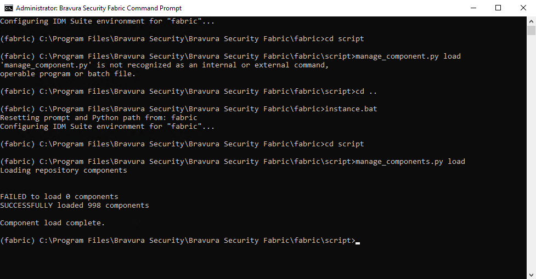Minimize the Bravura Security Fabric window
The width and height of the screenshot is (536, 279).
coord(473,8)
